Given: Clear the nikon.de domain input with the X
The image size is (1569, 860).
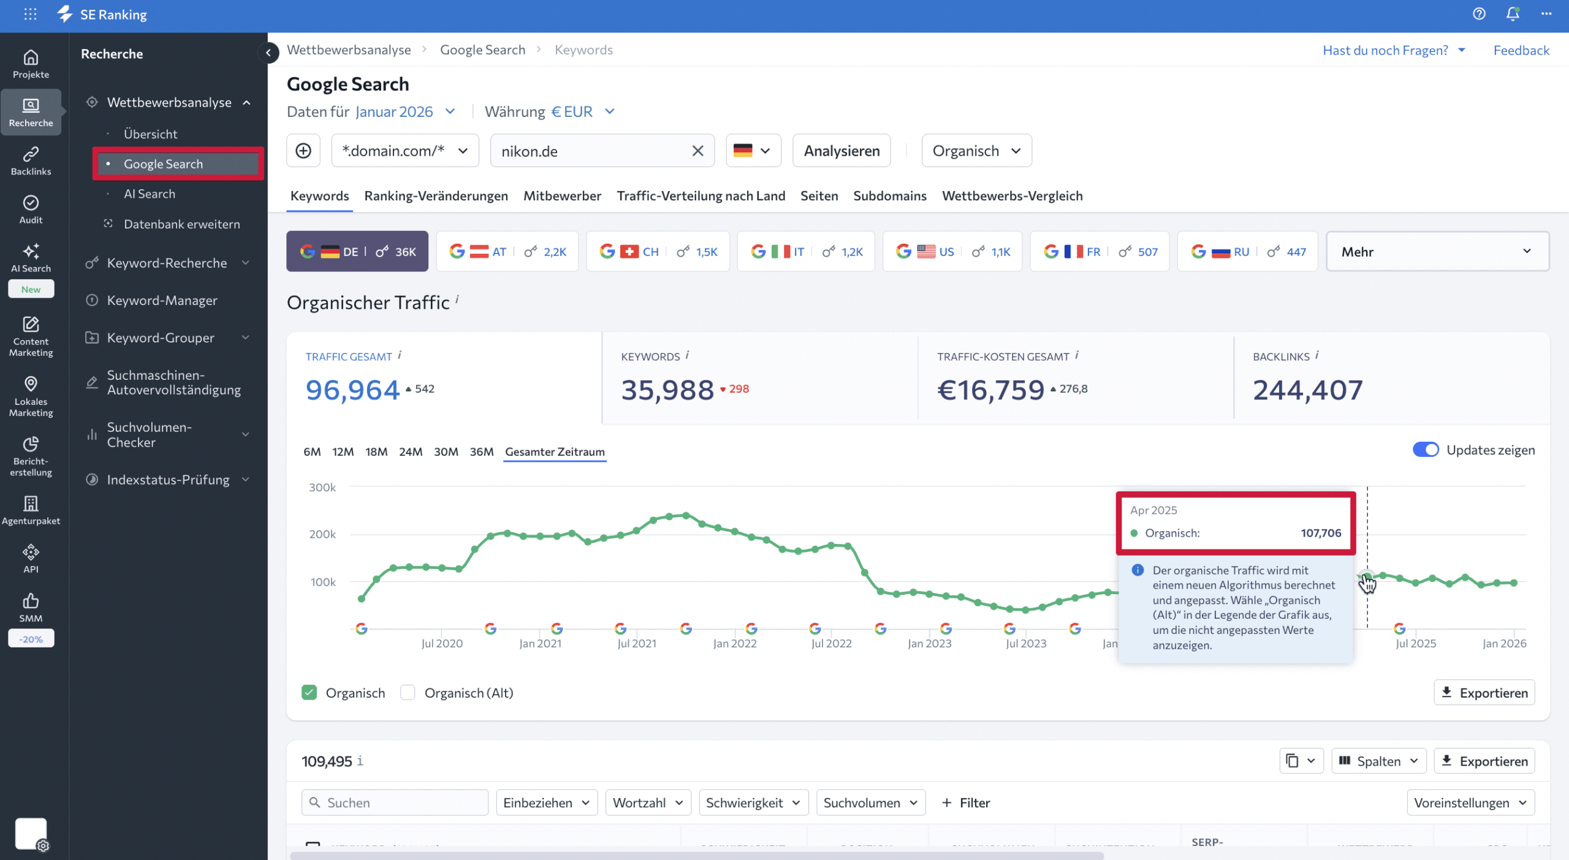Looking at the screenshot, I should point(697,150).
